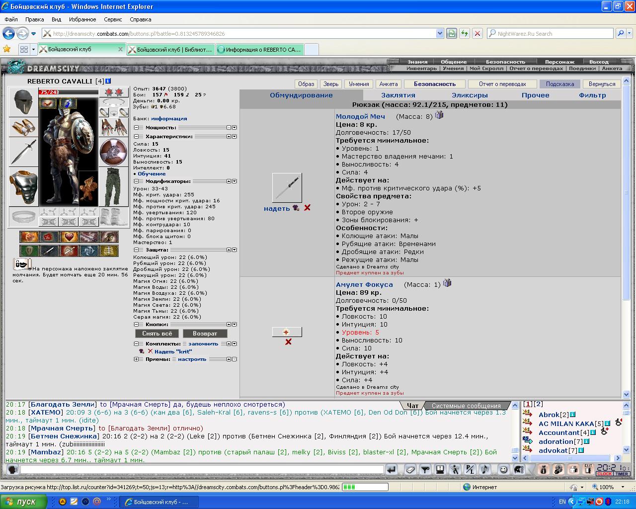The height and width of the screenshot is (509, 636).
Task: Open the Обмундирование tab
Action: click(301, 95)
